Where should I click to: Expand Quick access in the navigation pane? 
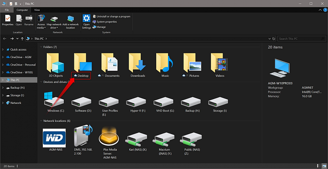[x=3, y=49]
